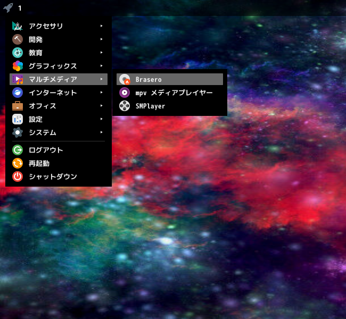Open the 開発 menu entry
This screenshot has width=346, height=319.
click(x=59, y=39)
